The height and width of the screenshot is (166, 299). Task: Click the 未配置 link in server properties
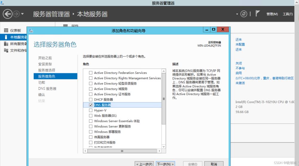pos(240,44)
